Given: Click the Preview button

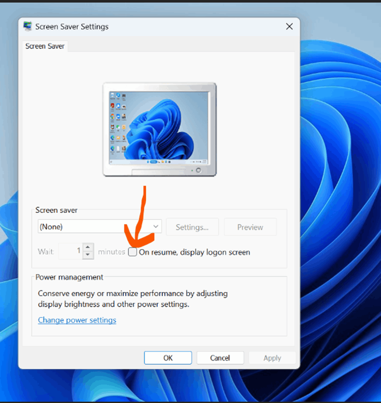Looking at the screenshot, I should [250, 227].
